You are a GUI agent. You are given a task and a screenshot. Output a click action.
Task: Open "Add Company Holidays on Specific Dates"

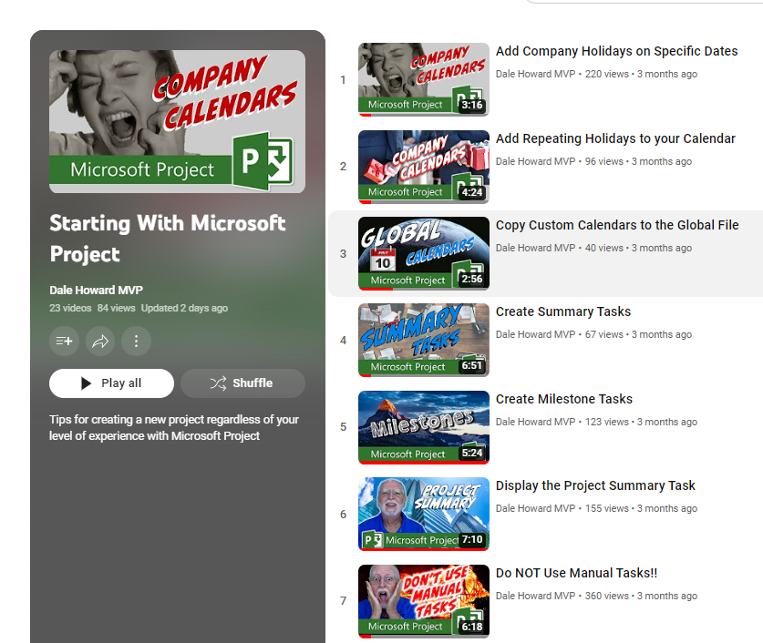point(616,51)
